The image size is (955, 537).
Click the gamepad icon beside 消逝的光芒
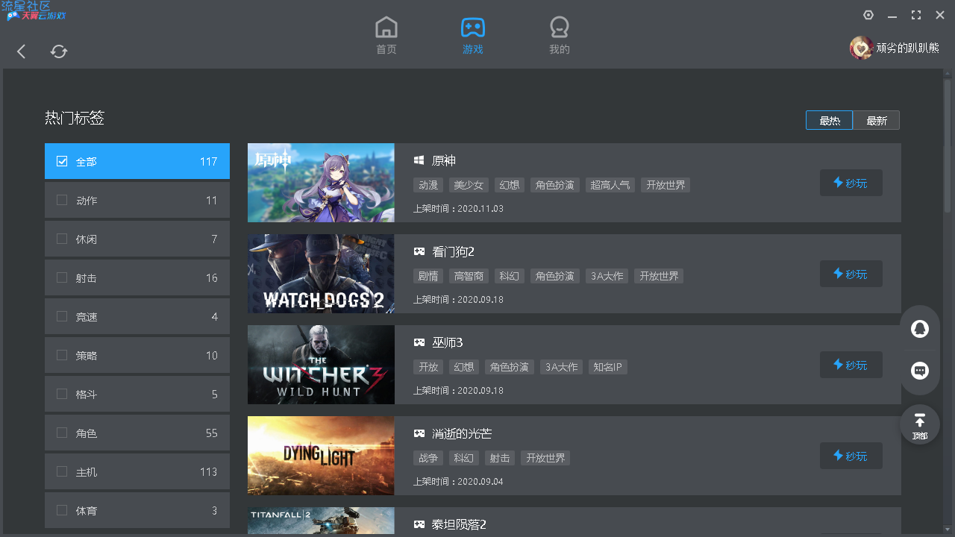[x=419, y=433]
